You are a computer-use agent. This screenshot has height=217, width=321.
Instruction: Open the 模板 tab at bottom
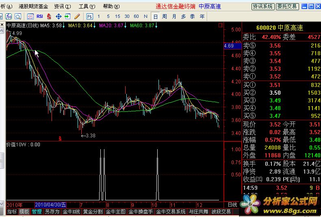pos(24,211)
